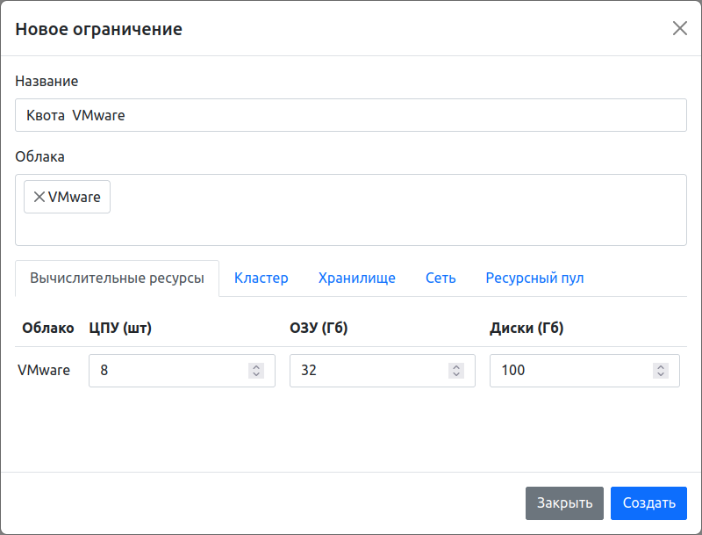702x535 pixels.
Task: Click the Новое ограничение dialog title
Action: (x=98, y=29)
